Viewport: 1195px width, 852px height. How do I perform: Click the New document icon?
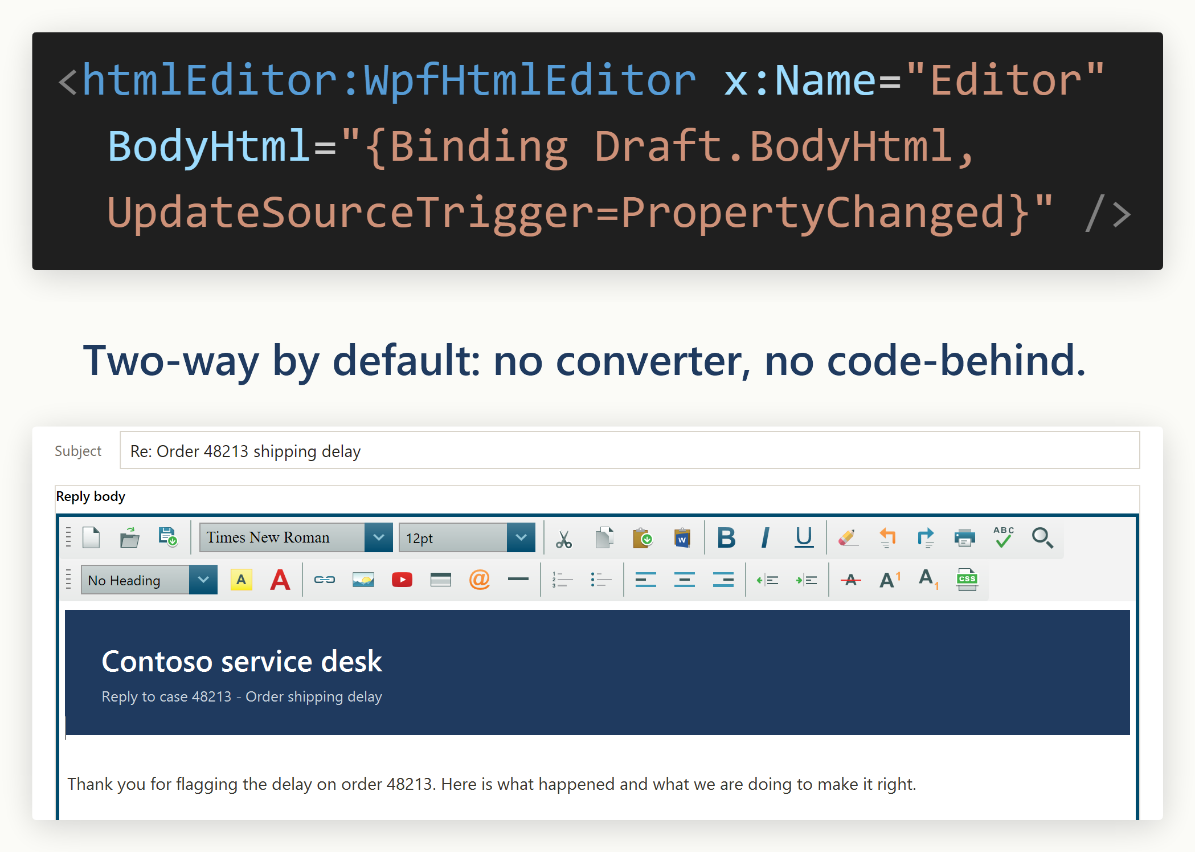91,537
